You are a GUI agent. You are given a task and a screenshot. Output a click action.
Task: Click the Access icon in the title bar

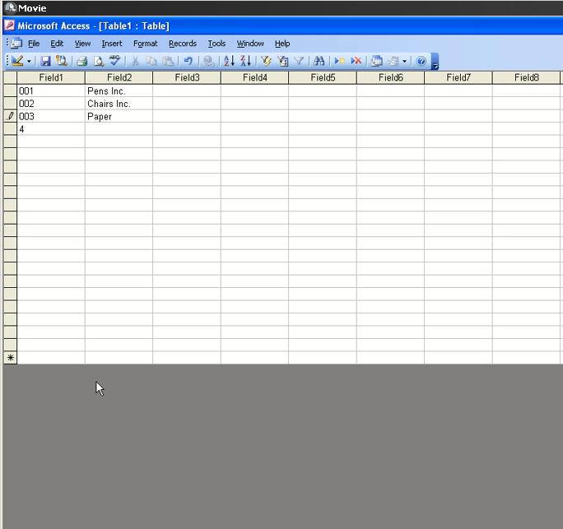pos(10,26)
